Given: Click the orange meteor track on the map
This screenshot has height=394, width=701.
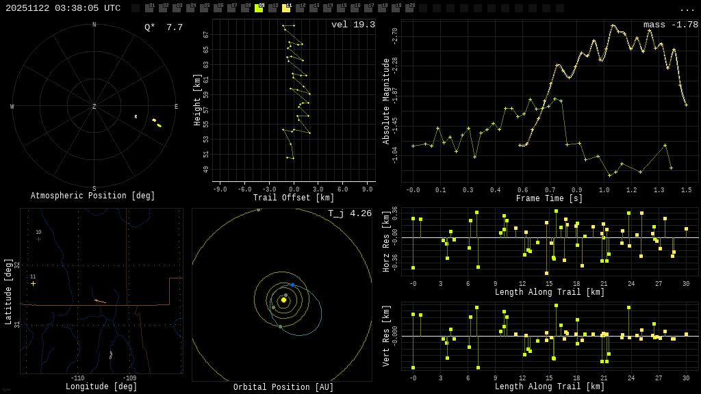Looking at the screenshot, I should coord(100,301).
